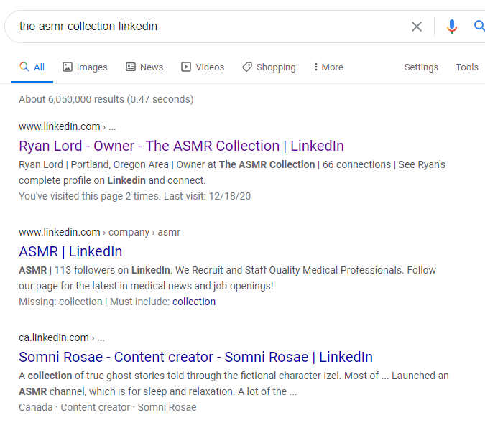Switch to the News tab
Viewport: 485px width, 433px height.
144,67
